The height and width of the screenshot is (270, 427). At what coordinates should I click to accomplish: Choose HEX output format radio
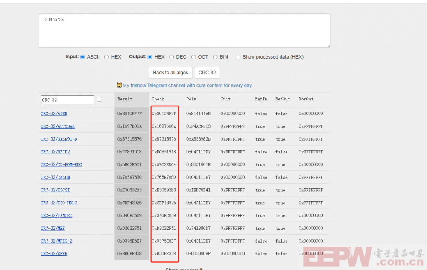(150, 57)
